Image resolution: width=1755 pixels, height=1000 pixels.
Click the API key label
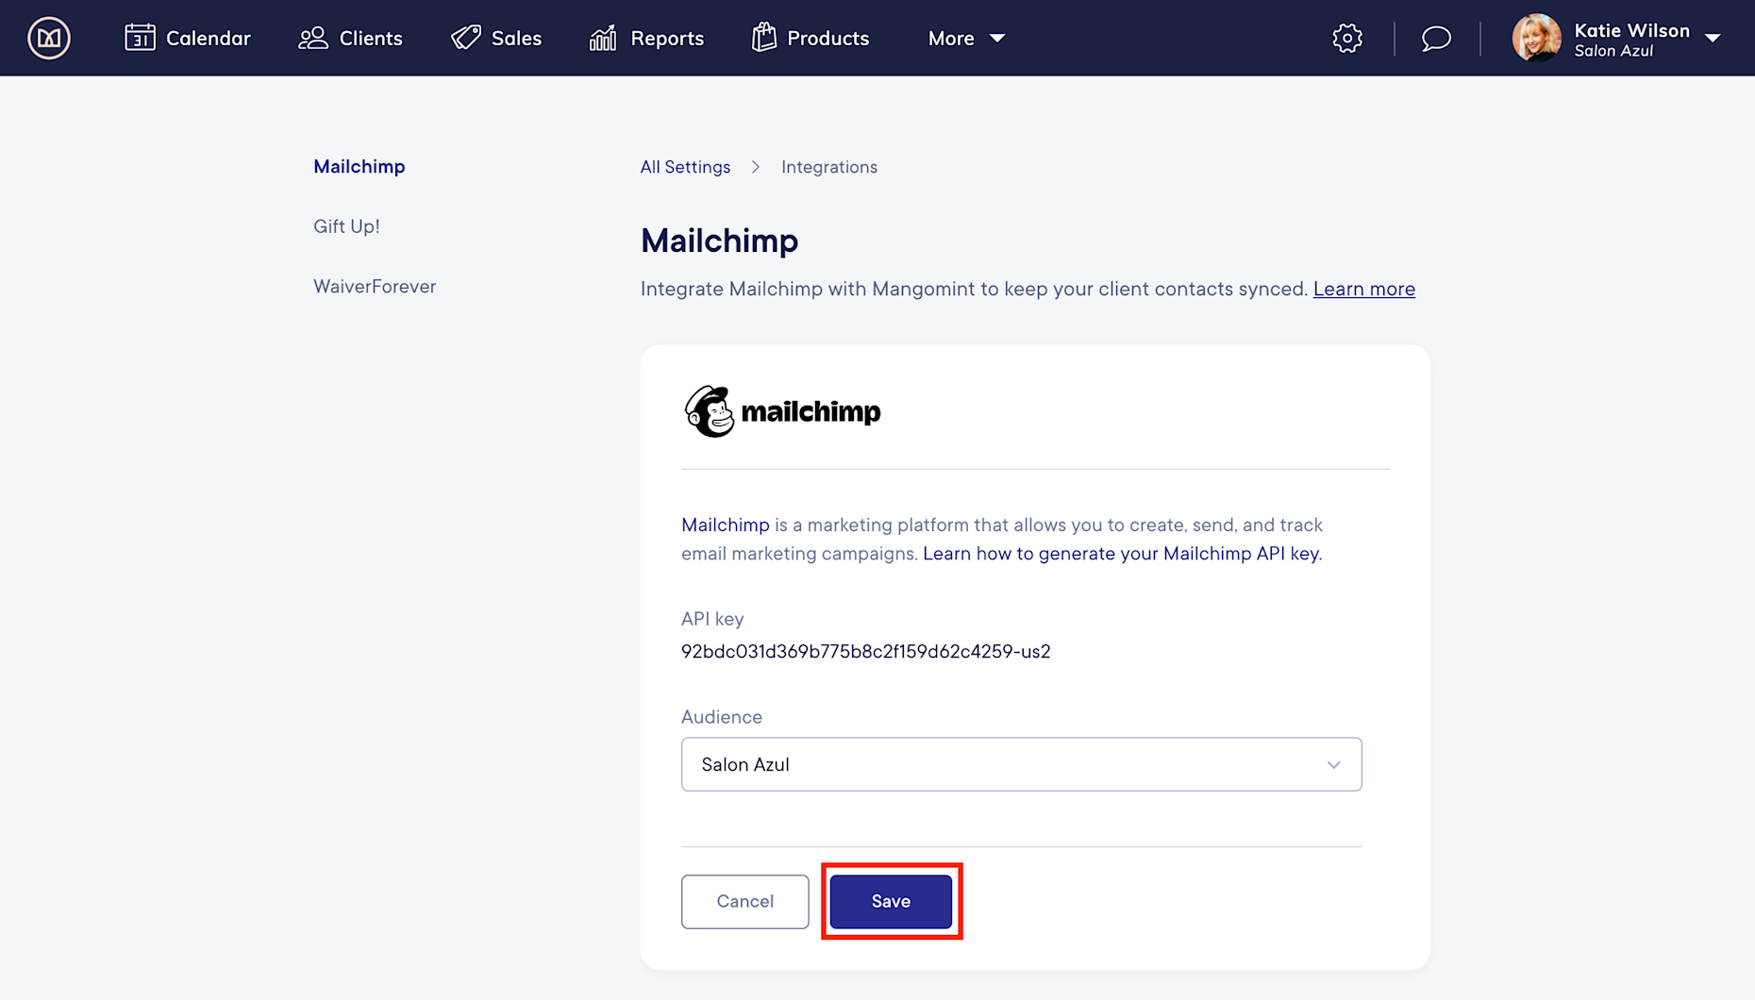tap(712, 619)
